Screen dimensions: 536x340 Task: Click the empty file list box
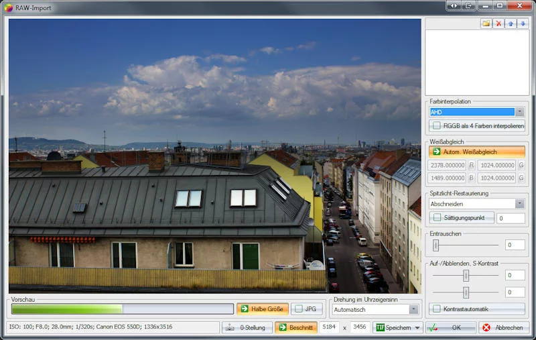[477, 62]
